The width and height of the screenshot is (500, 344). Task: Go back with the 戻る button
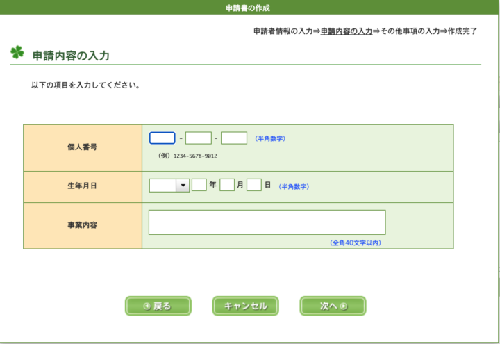tap(158, 306)
